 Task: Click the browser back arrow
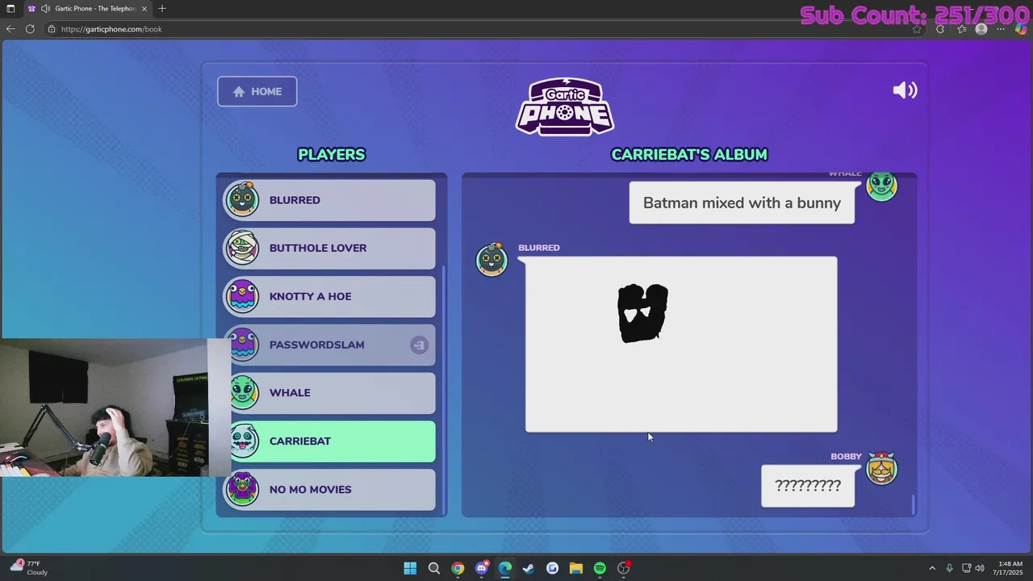tap(10, 29)
